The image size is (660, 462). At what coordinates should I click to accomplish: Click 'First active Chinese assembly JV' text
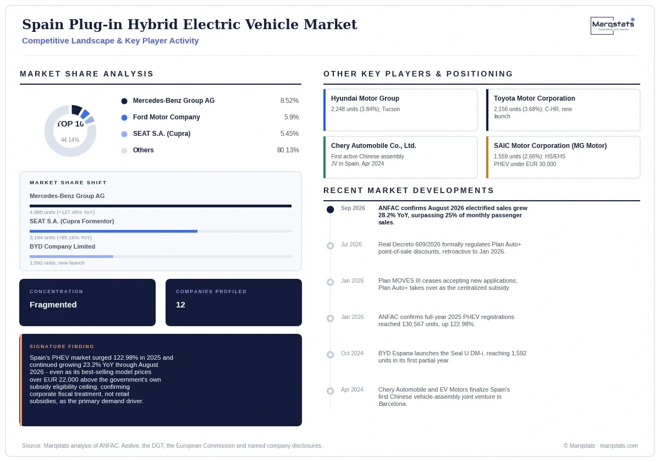(367, 160)
